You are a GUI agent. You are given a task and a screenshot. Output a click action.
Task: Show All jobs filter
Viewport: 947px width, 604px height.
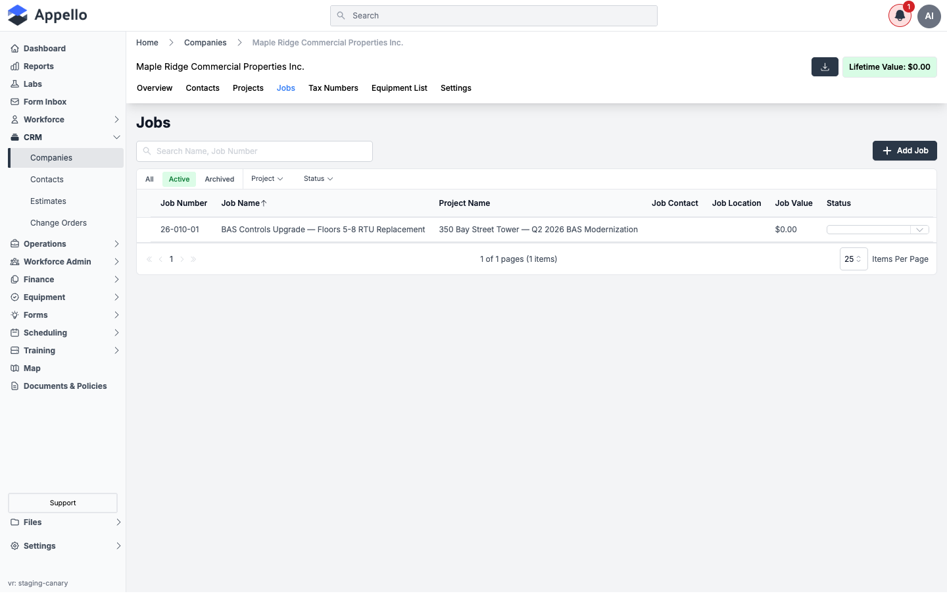tap(149, 179)
